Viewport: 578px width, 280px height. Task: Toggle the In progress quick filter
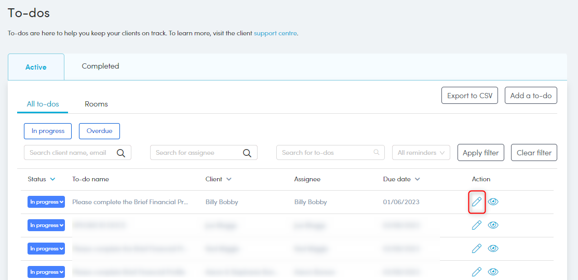48,131
